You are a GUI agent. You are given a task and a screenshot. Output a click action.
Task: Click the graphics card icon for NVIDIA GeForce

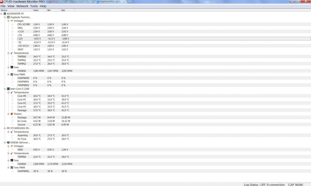8,142
